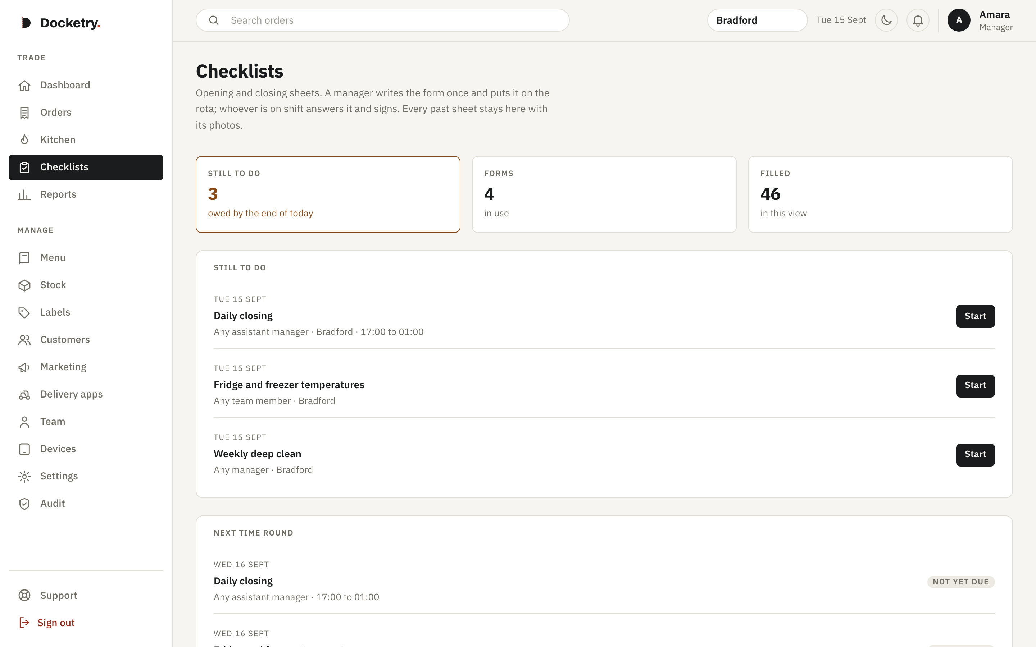Click the NOT YET DUE badge
The height and width of the screenshot is (647, 1036).
[961, 582]
